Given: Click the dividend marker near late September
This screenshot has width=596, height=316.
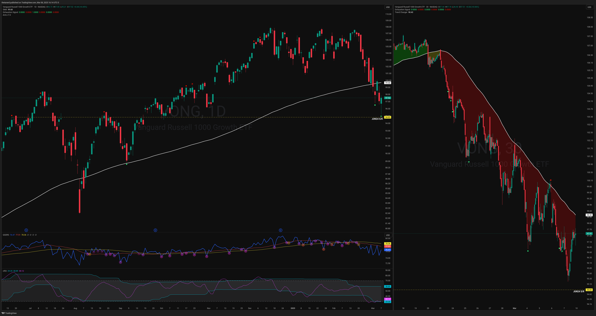Looking at the screenshot, I should [x=155, y=230].
